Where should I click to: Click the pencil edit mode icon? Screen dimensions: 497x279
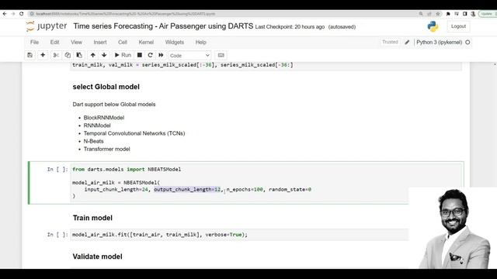coord(407,42)
